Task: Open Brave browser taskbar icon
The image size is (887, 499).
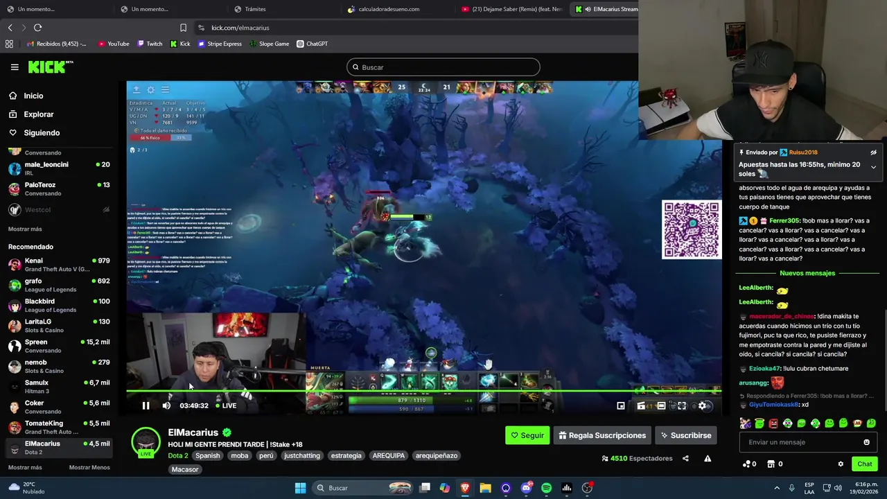Action: (465, 488)
